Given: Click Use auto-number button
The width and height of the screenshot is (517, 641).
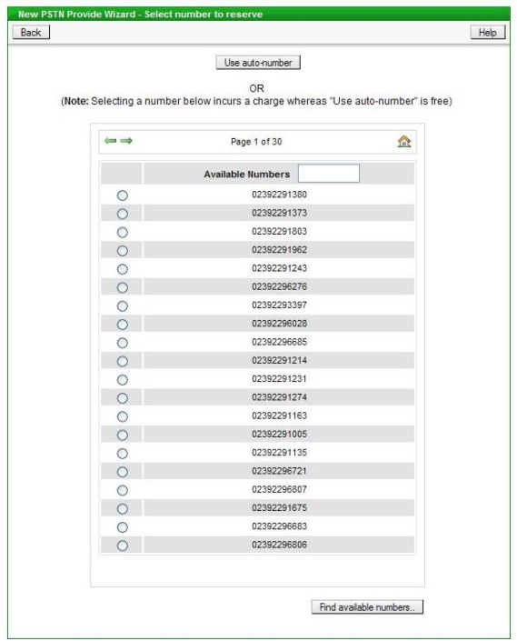Looking at the screenshot, I should click(258, 63).
